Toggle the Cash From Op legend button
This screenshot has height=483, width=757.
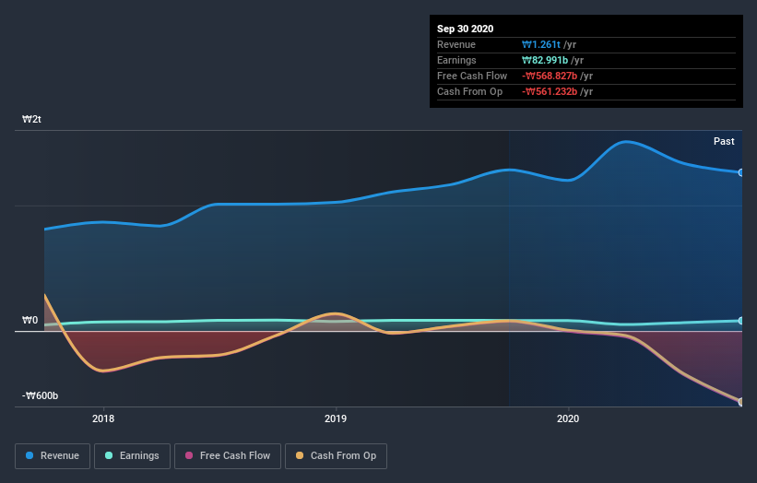pos(336,456)
